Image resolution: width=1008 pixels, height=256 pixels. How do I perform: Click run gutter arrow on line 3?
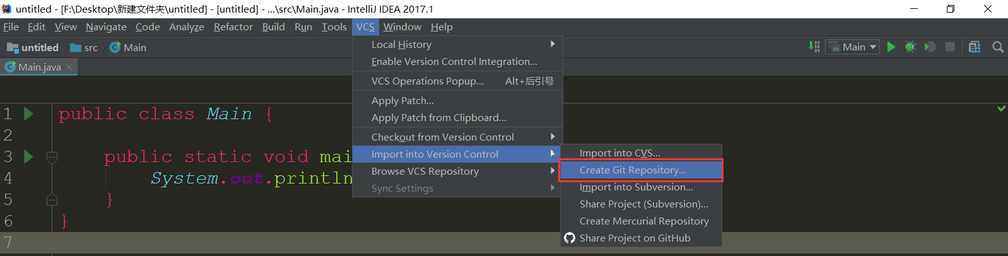click(28, 156)
